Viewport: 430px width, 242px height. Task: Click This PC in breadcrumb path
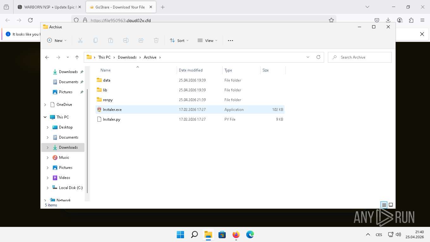[x=104, y=57]
